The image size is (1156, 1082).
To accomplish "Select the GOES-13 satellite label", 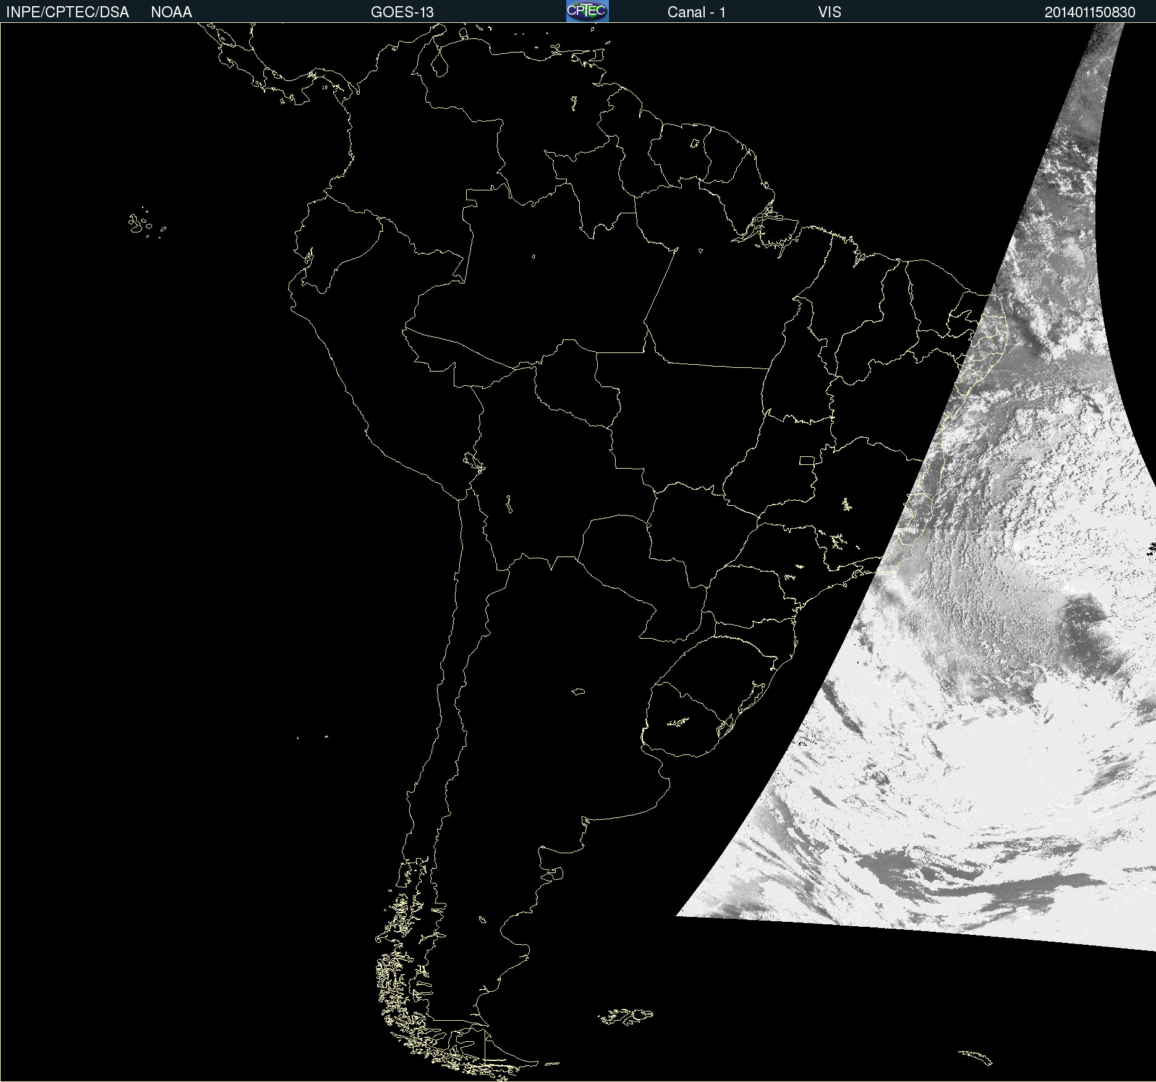I will [x=402, y=12].
